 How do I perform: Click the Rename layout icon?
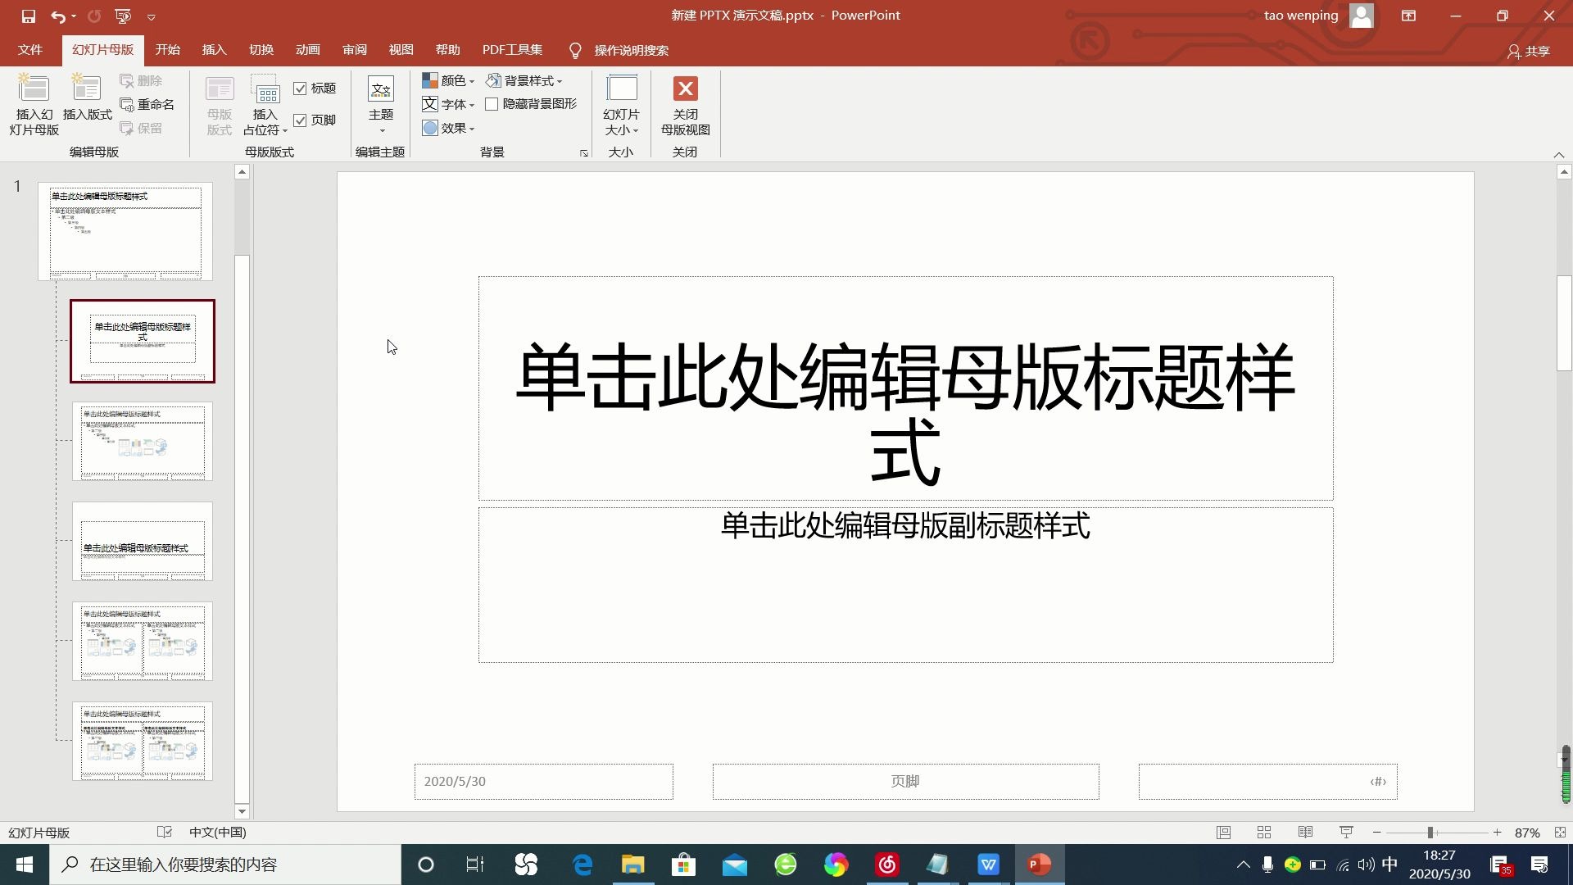[x=127, y=104]
